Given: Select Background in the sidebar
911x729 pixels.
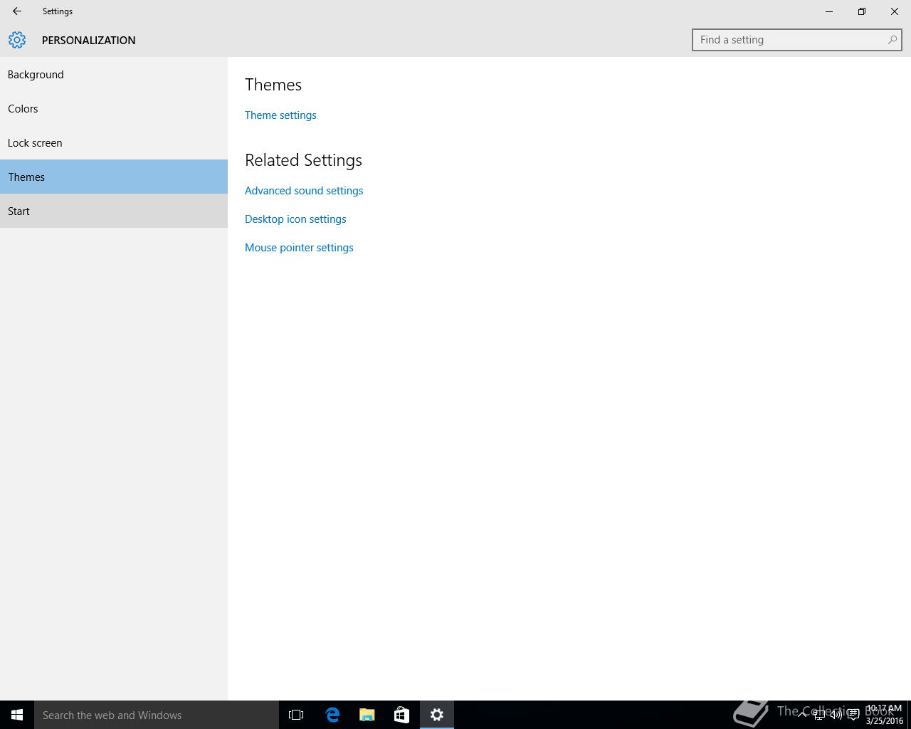Looking at the screenshot, I should click(36, 75).
